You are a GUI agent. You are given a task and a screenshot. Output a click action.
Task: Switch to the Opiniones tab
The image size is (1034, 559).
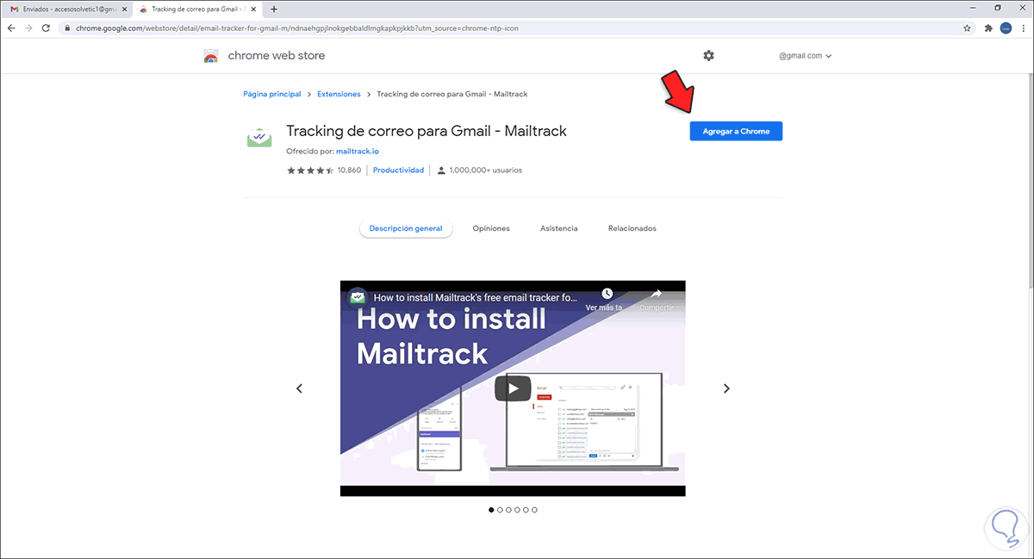(491, 228)
